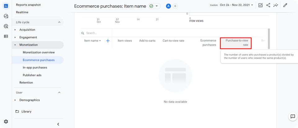
Task: Click the pencil Customize report icon
Action: click(x=285, y=5)
